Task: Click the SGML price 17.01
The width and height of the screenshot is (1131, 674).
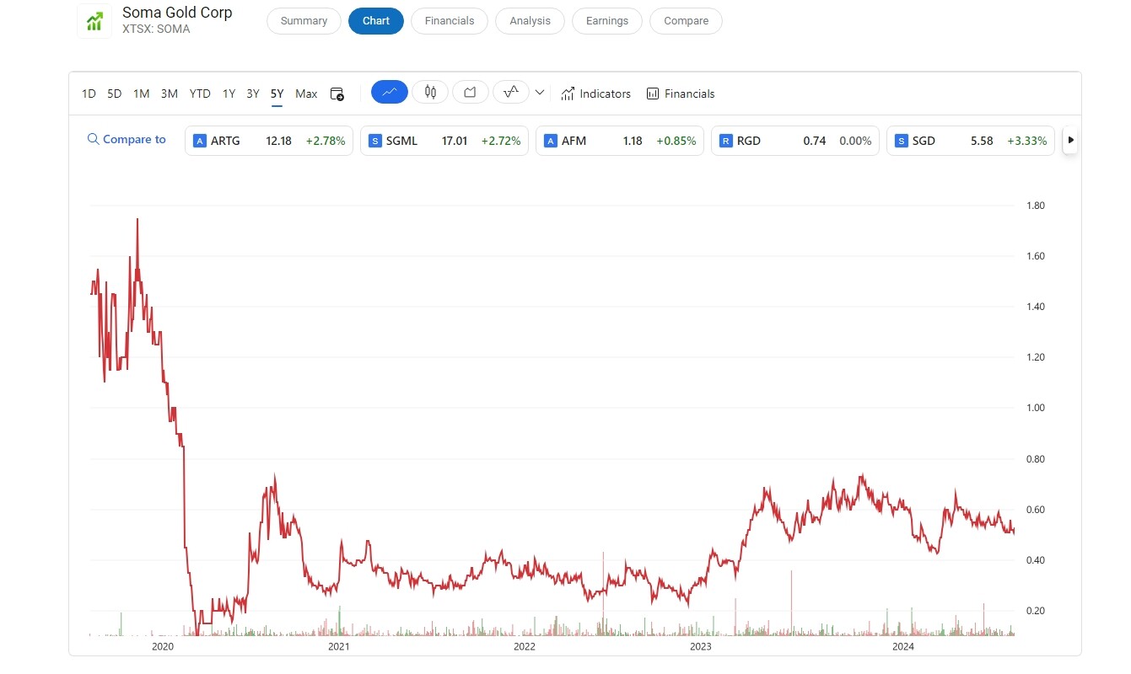Action: [455, 141]
